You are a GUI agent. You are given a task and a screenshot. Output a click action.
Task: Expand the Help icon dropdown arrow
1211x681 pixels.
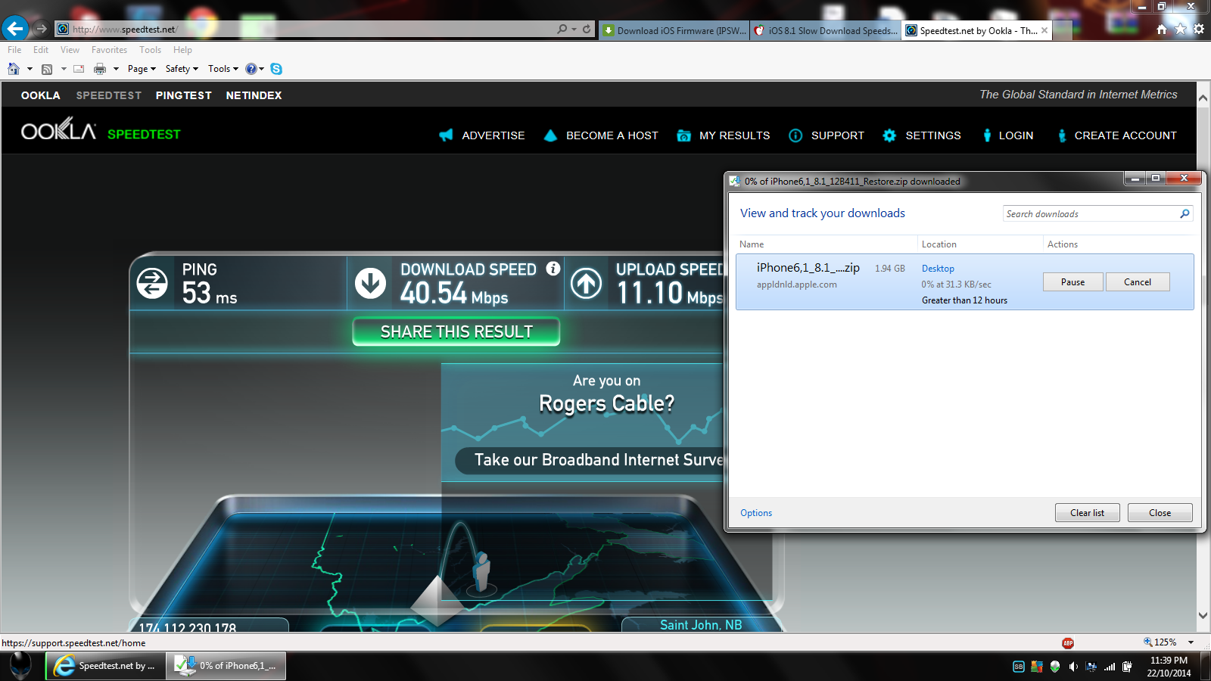[x=262, y=69]
